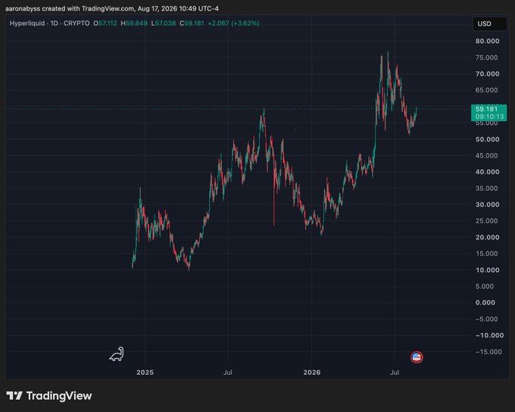Click the aaronabyss created with TradingView.com caption

[x=111, y=8]
